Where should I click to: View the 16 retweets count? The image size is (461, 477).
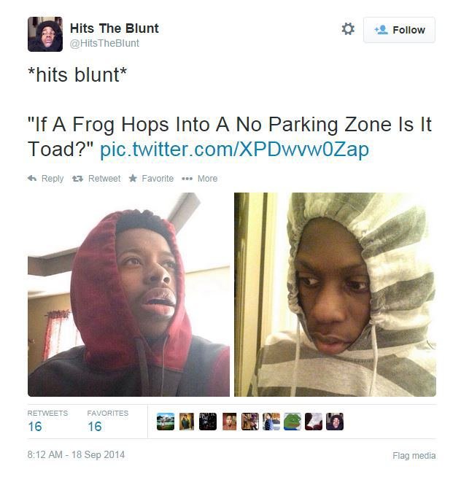[35, 427]
